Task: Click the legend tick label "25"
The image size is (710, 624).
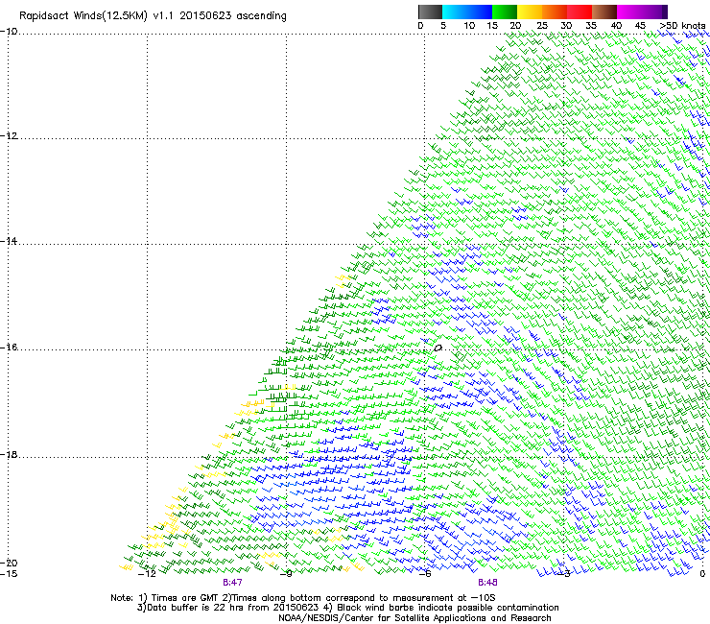Action: [542, 26]
